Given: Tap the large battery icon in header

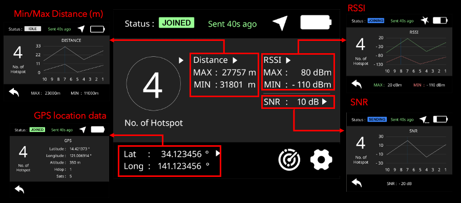Looking at the screenshot, I should [316, 22].
